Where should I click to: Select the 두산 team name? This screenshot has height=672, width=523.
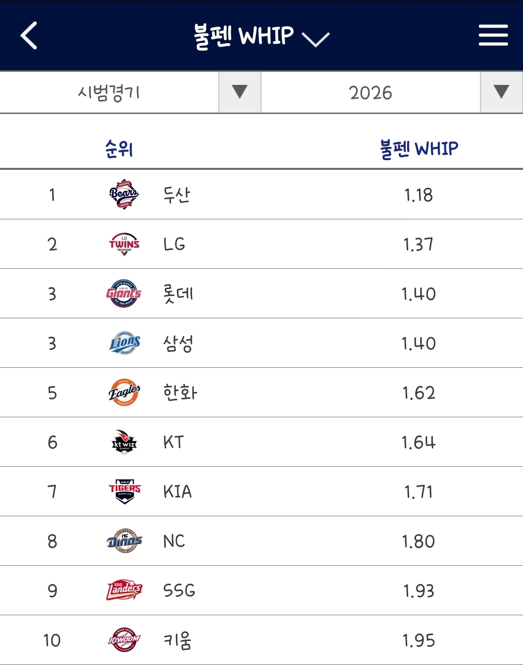(176, 195)
